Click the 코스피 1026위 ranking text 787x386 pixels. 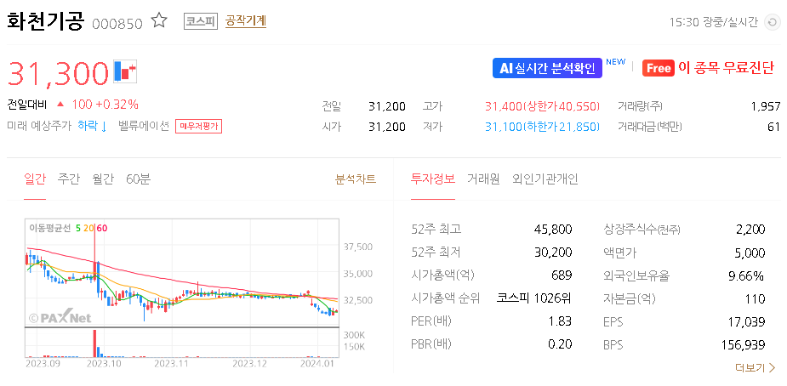[534, 298]
